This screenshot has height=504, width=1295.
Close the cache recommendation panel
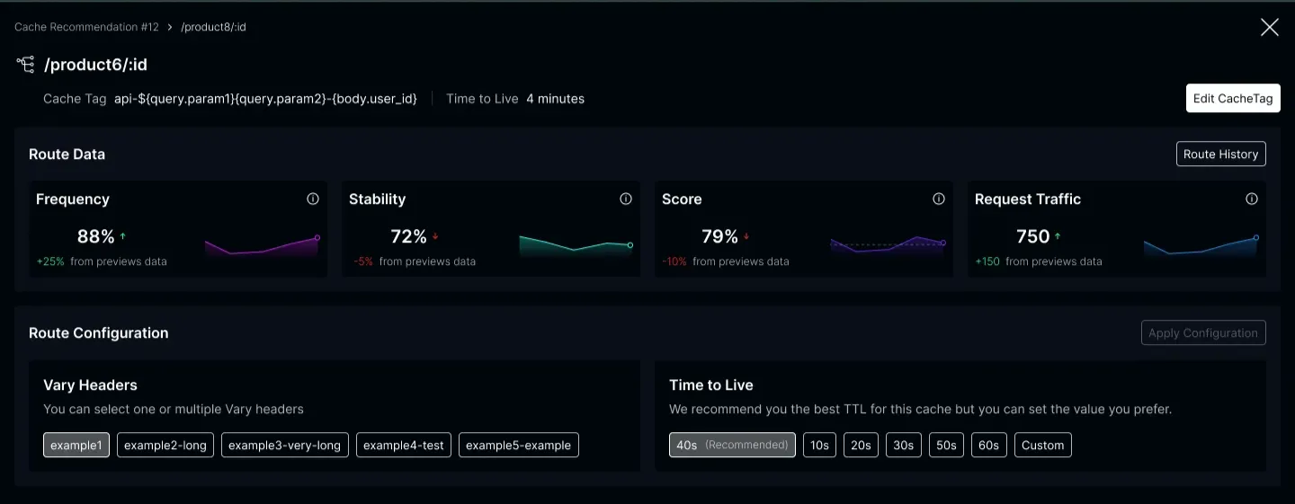pos(1269,27)
